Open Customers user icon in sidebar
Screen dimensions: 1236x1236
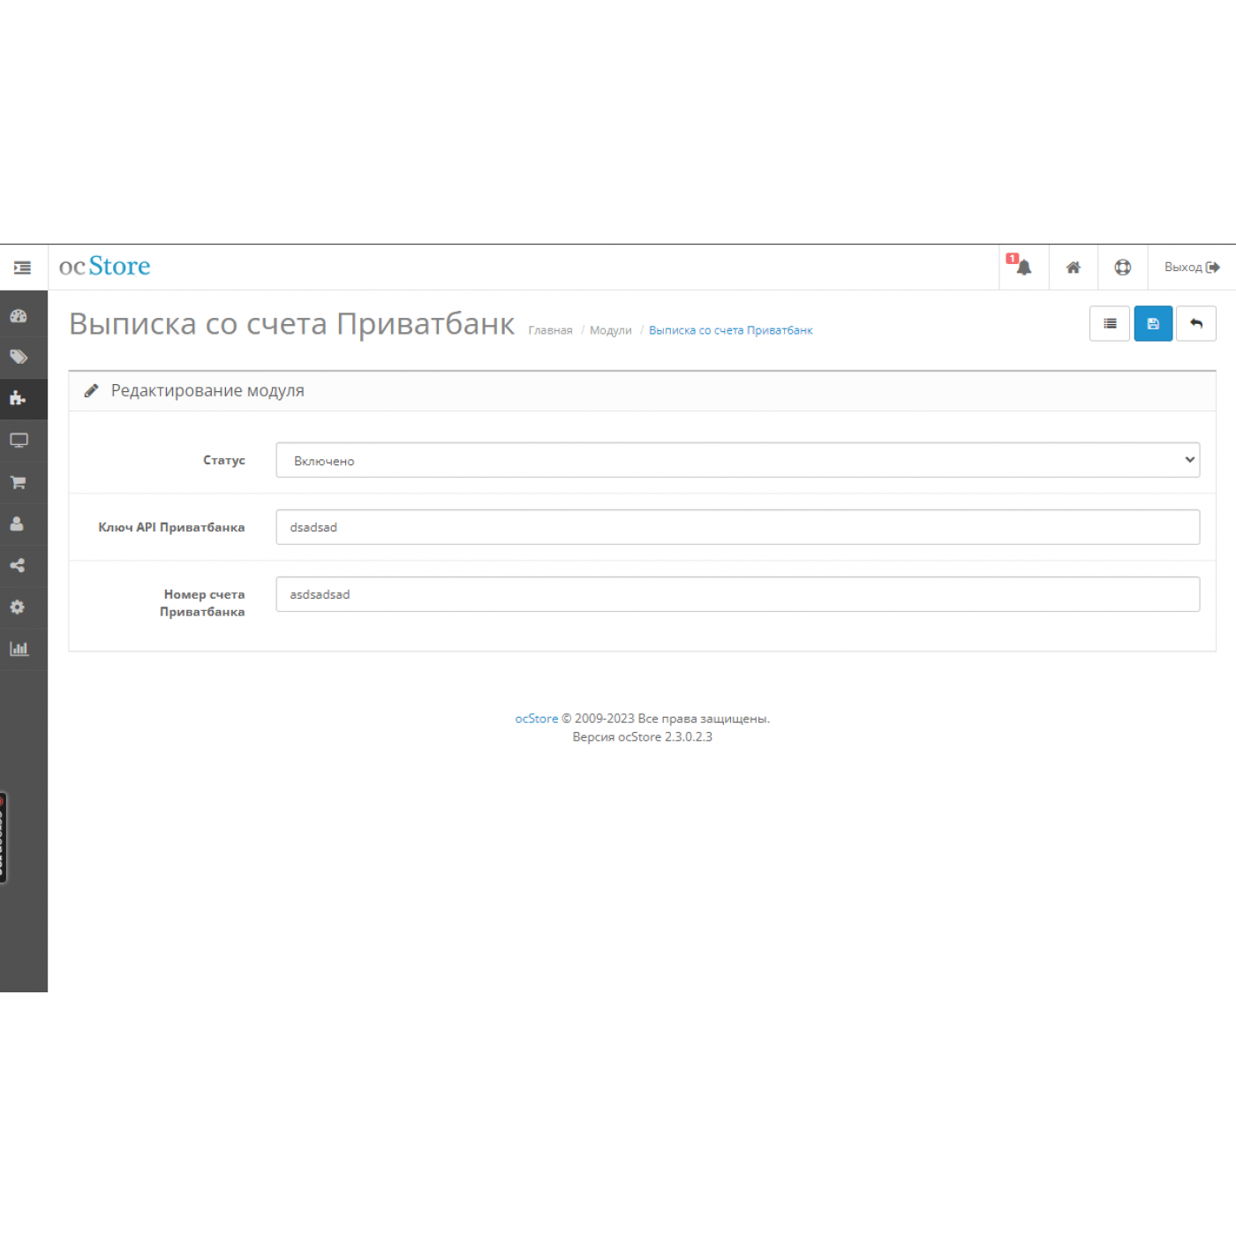tap(19, 524)
